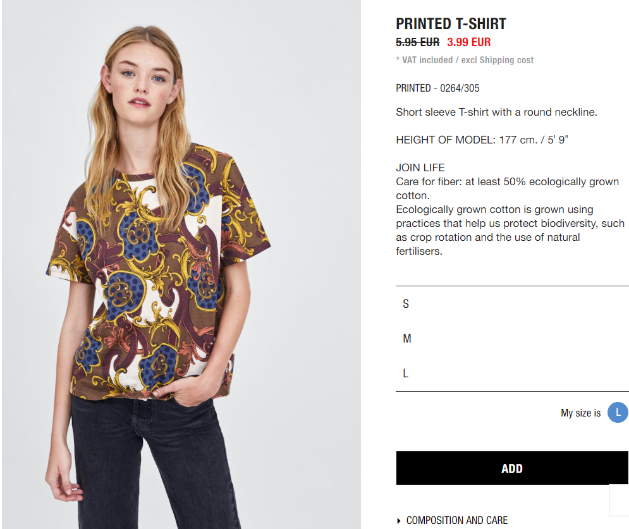The width and height of the screenshot is (629, 529).
Task: Click the Composition and Care label
Action: (x=457, y=521)
